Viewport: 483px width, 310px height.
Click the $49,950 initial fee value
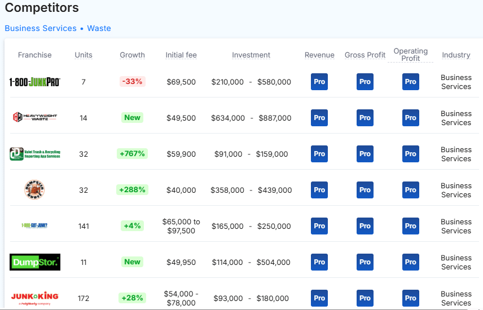181,262
